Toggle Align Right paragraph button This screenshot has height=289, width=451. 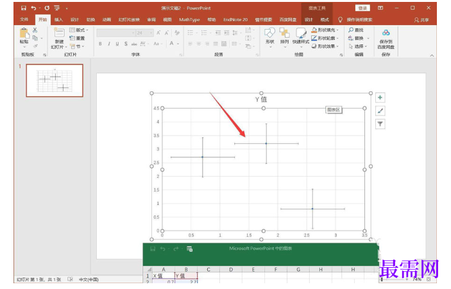207,44
